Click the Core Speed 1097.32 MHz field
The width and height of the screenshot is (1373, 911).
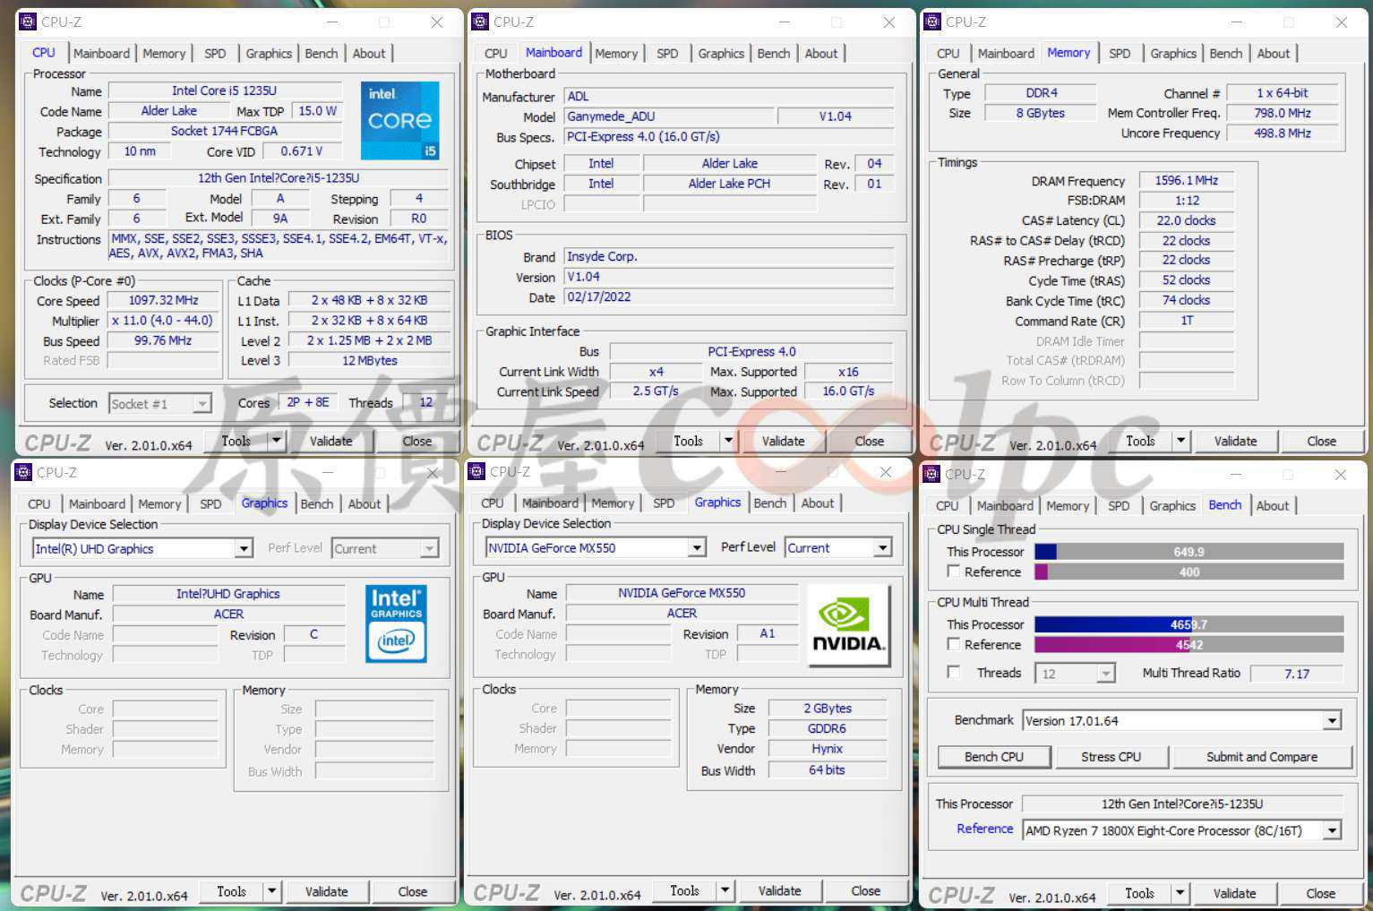[x=163, y=300]
